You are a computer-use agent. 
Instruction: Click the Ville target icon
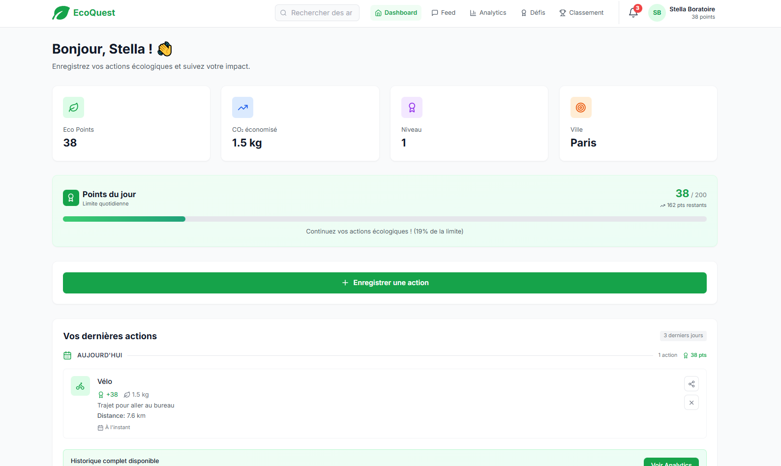coord(581,108)
